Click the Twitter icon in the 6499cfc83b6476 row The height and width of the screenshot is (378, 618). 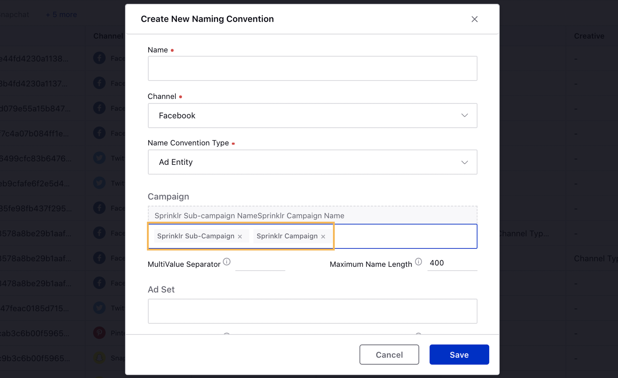pyautogui.click(x=99, y=158)
